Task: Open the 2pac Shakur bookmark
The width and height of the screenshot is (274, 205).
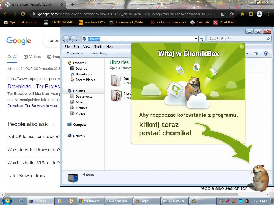Action: pyautogui.click(x=22, y=22)
